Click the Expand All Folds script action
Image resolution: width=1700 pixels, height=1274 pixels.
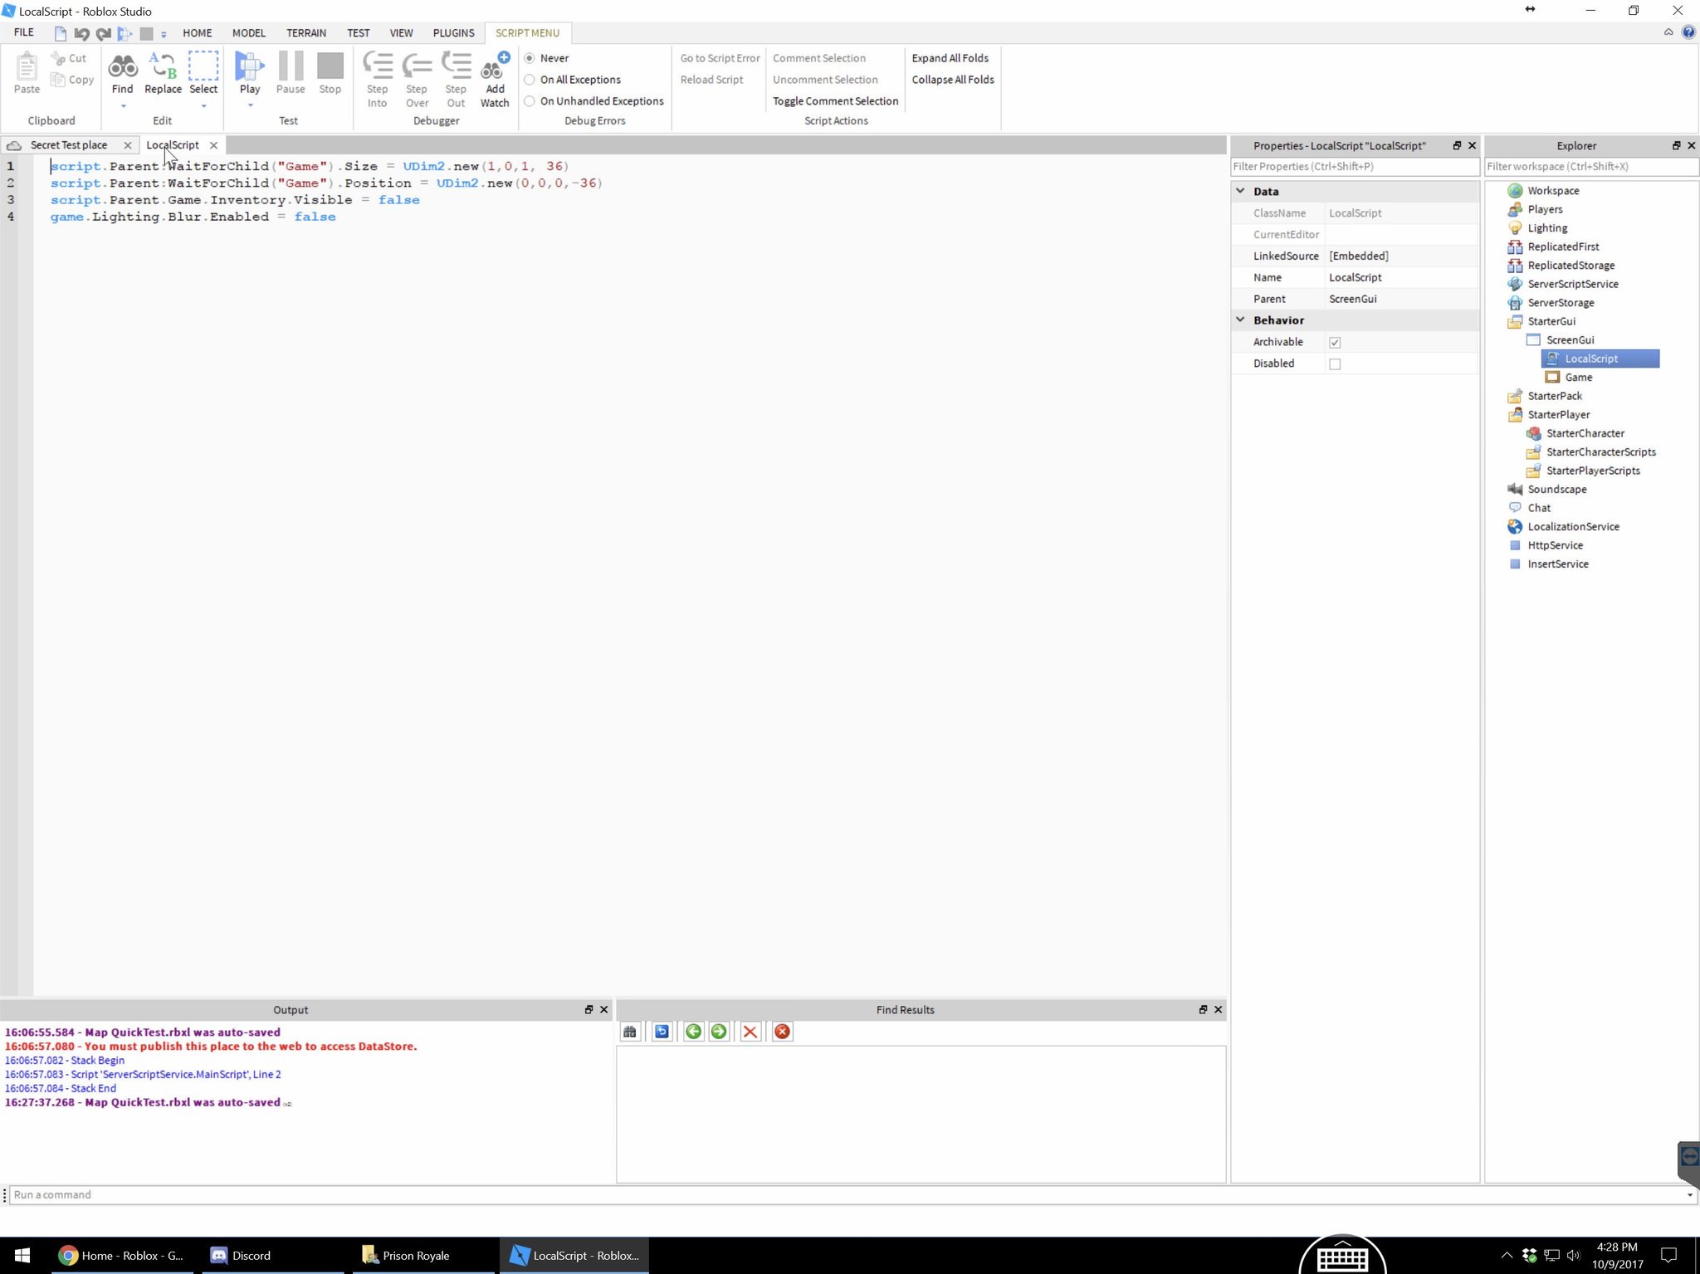click(x=950, y=57)
